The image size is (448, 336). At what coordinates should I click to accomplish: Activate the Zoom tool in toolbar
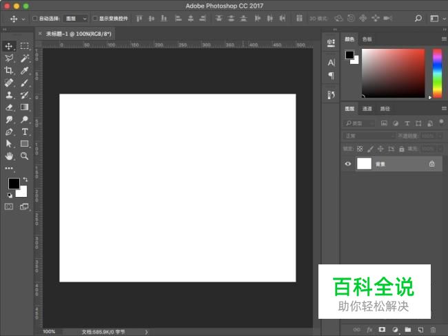point(24,156)
